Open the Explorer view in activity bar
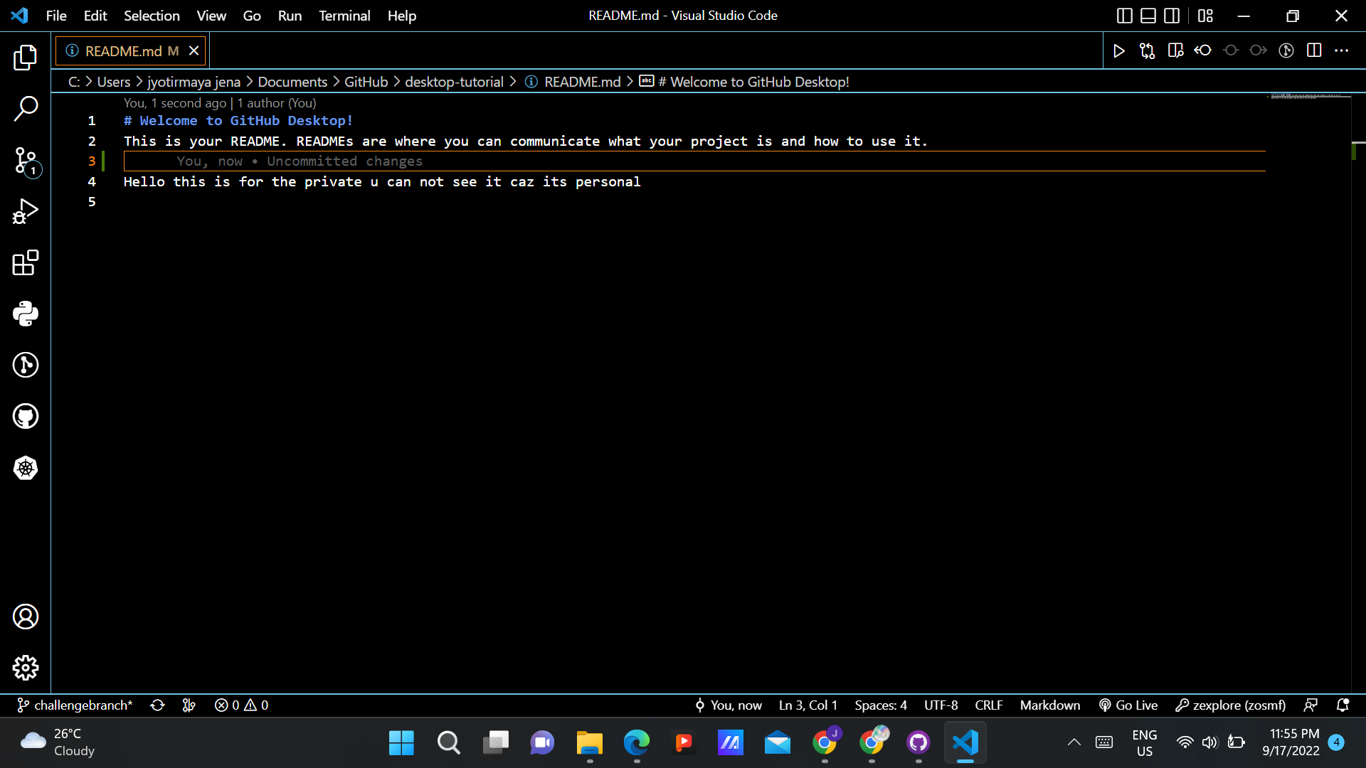 click(26, 58)
